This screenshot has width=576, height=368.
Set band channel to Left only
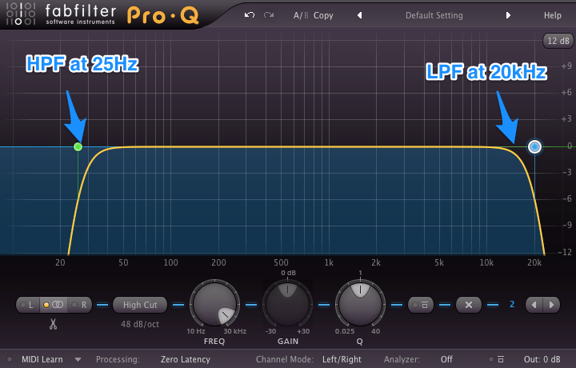(27, 305)
